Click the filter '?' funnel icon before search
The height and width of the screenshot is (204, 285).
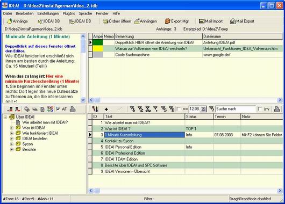coord(211,109)
